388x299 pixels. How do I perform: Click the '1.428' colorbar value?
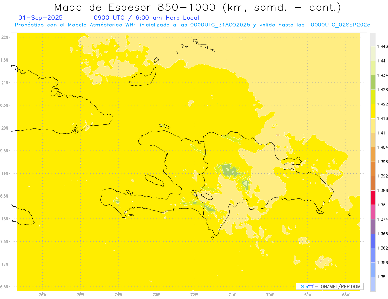(383, 90)
